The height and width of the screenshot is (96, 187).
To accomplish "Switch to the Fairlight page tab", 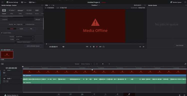I will pos(117,95).
